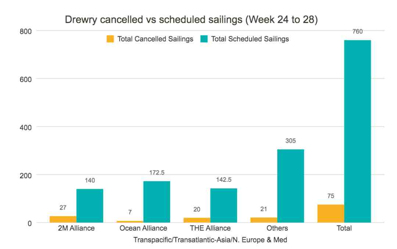Image resolution: width=397 pixels, height=249 pixels.
Task: Select the Total Scheduled Sailings legend label
Action: pyautogui.click(x=250, y=39)
